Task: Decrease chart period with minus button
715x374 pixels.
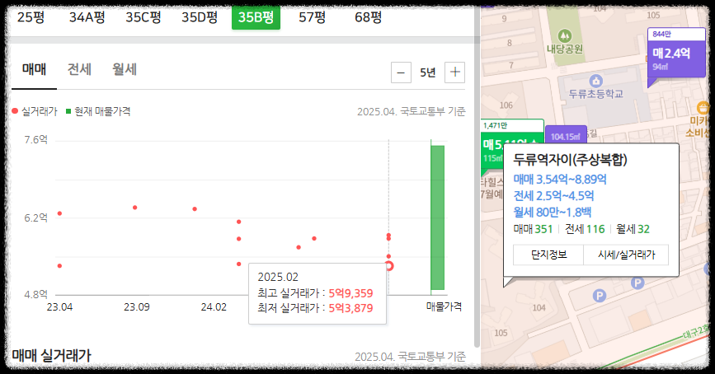Action: (401, 72)
